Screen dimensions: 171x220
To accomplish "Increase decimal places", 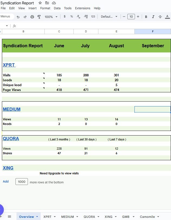I will (86, 17).
